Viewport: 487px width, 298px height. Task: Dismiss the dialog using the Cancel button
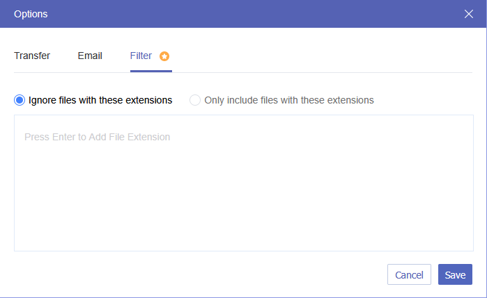409,275
